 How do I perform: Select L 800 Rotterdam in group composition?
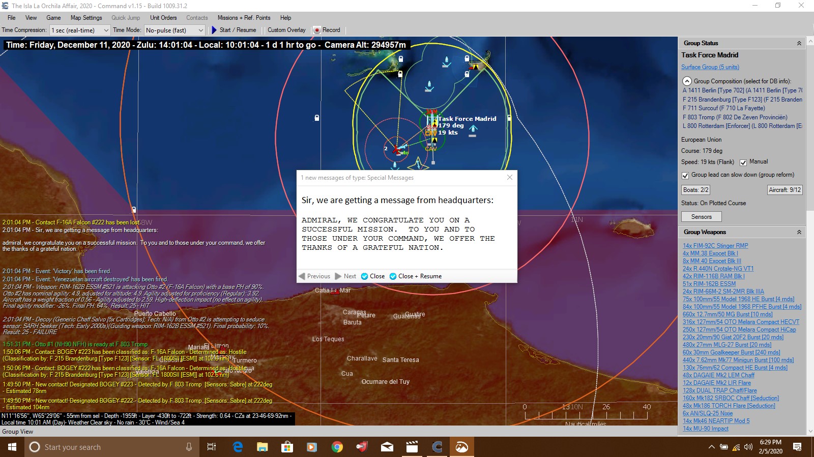(x=742, y=126)
